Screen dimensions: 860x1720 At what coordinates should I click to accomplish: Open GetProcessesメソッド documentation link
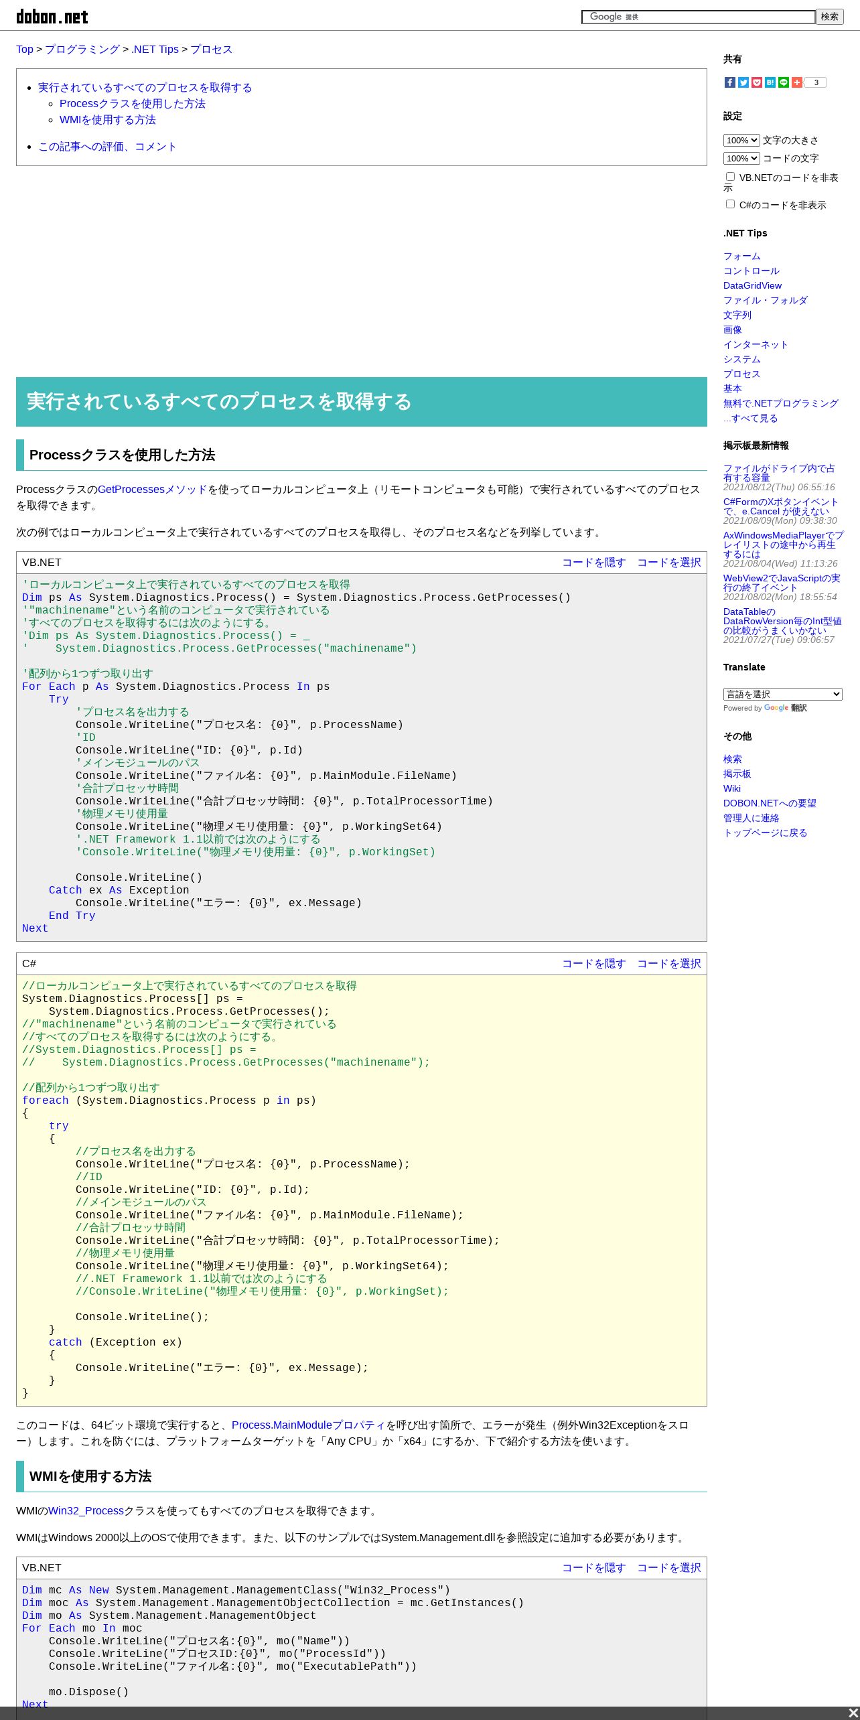pos(153,490)
